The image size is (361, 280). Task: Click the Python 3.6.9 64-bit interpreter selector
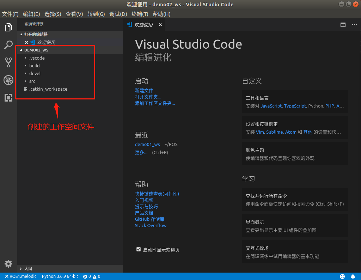(60, 276)
